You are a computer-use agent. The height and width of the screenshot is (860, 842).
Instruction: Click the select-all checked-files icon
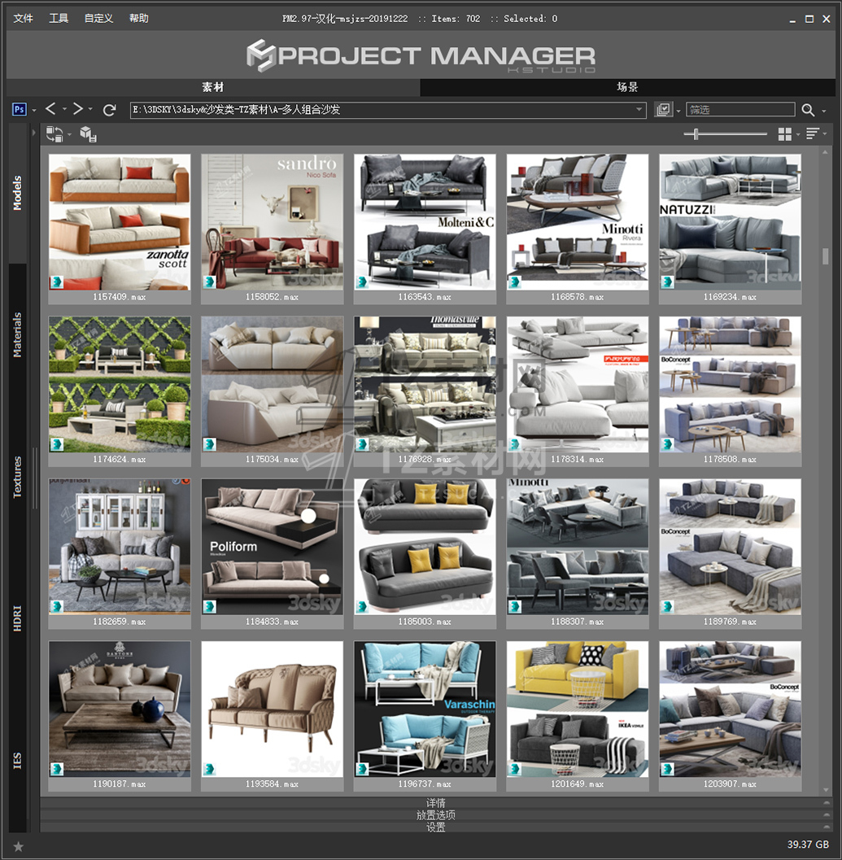(x=664, y=110)
